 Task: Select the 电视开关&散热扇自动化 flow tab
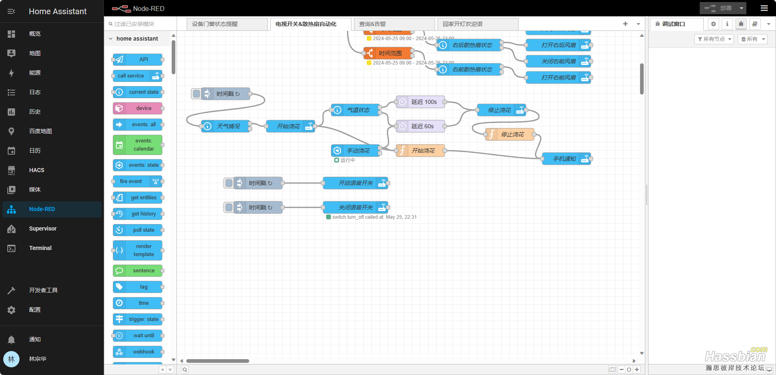point(311,24)
